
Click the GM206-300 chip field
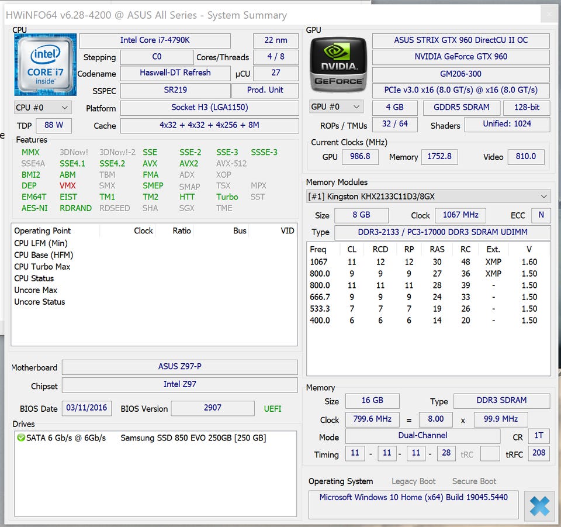[461, 74]
